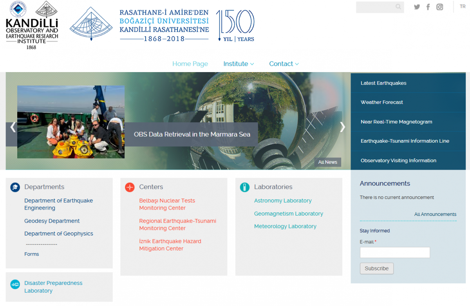Click the Twitter icon in header
Image resolution: width=470 pixels, height=306 pixels.
pos(417,7)
